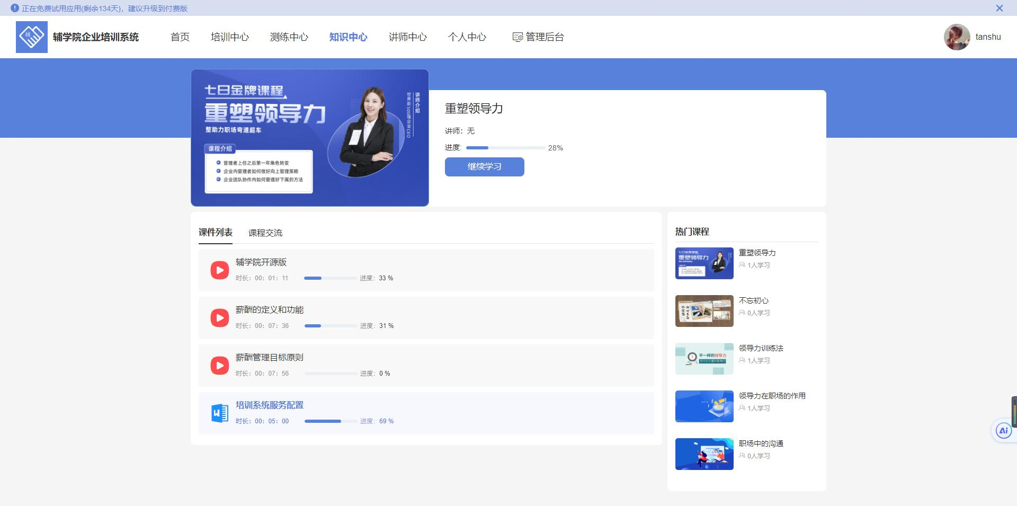Open 重塑领导力 hot course thumbnail
Screen dimensions: 1017x506
pyautogui.click(x=704, y=263)
